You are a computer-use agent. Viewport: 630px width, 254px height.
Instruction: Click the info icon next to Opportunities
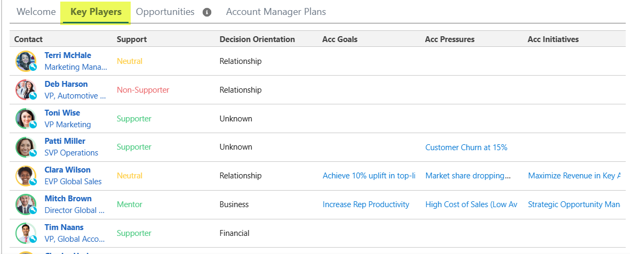207,12
